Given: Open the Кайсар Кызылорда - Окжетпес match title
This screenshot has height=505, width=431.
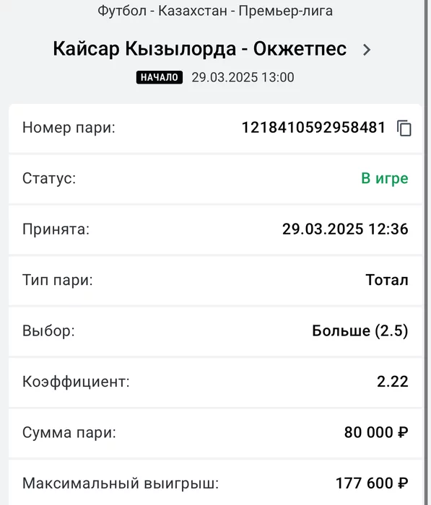Looking at the screenshot, I should (x=200, y=49).
